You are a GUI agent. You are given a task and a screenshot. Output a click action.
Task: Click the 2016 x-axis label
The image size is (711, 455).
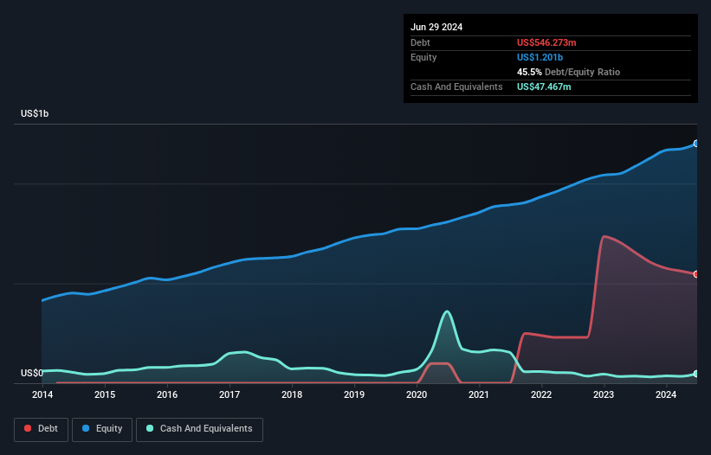(x=167, y=394)
